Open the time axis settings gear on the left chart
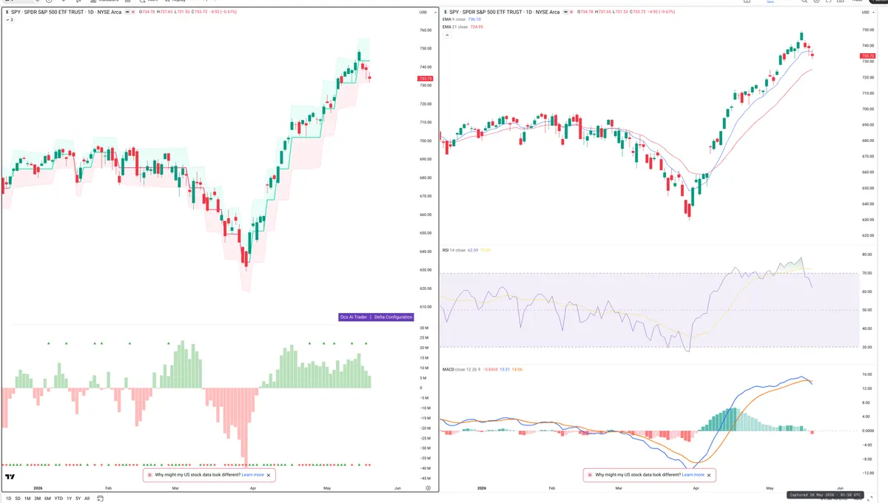 pyautogui.click(x=428, y=488)
